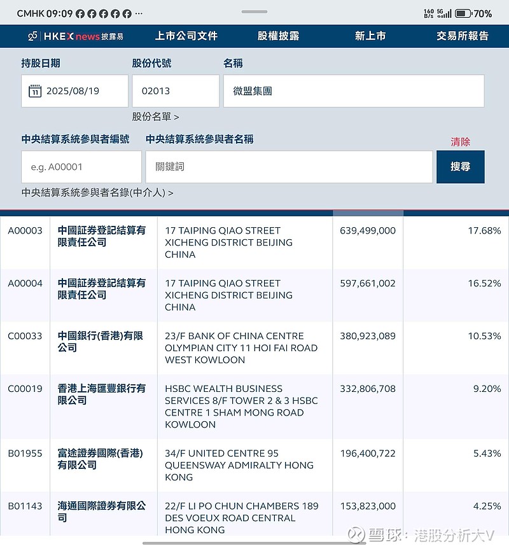Focus the 名稱 field showing 微盟集團
509x551 pixels.
click(354, 91)
